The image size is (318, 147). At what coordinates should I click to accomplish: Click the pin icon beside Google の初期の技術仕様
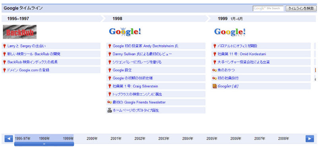click(x=110, y=78)
